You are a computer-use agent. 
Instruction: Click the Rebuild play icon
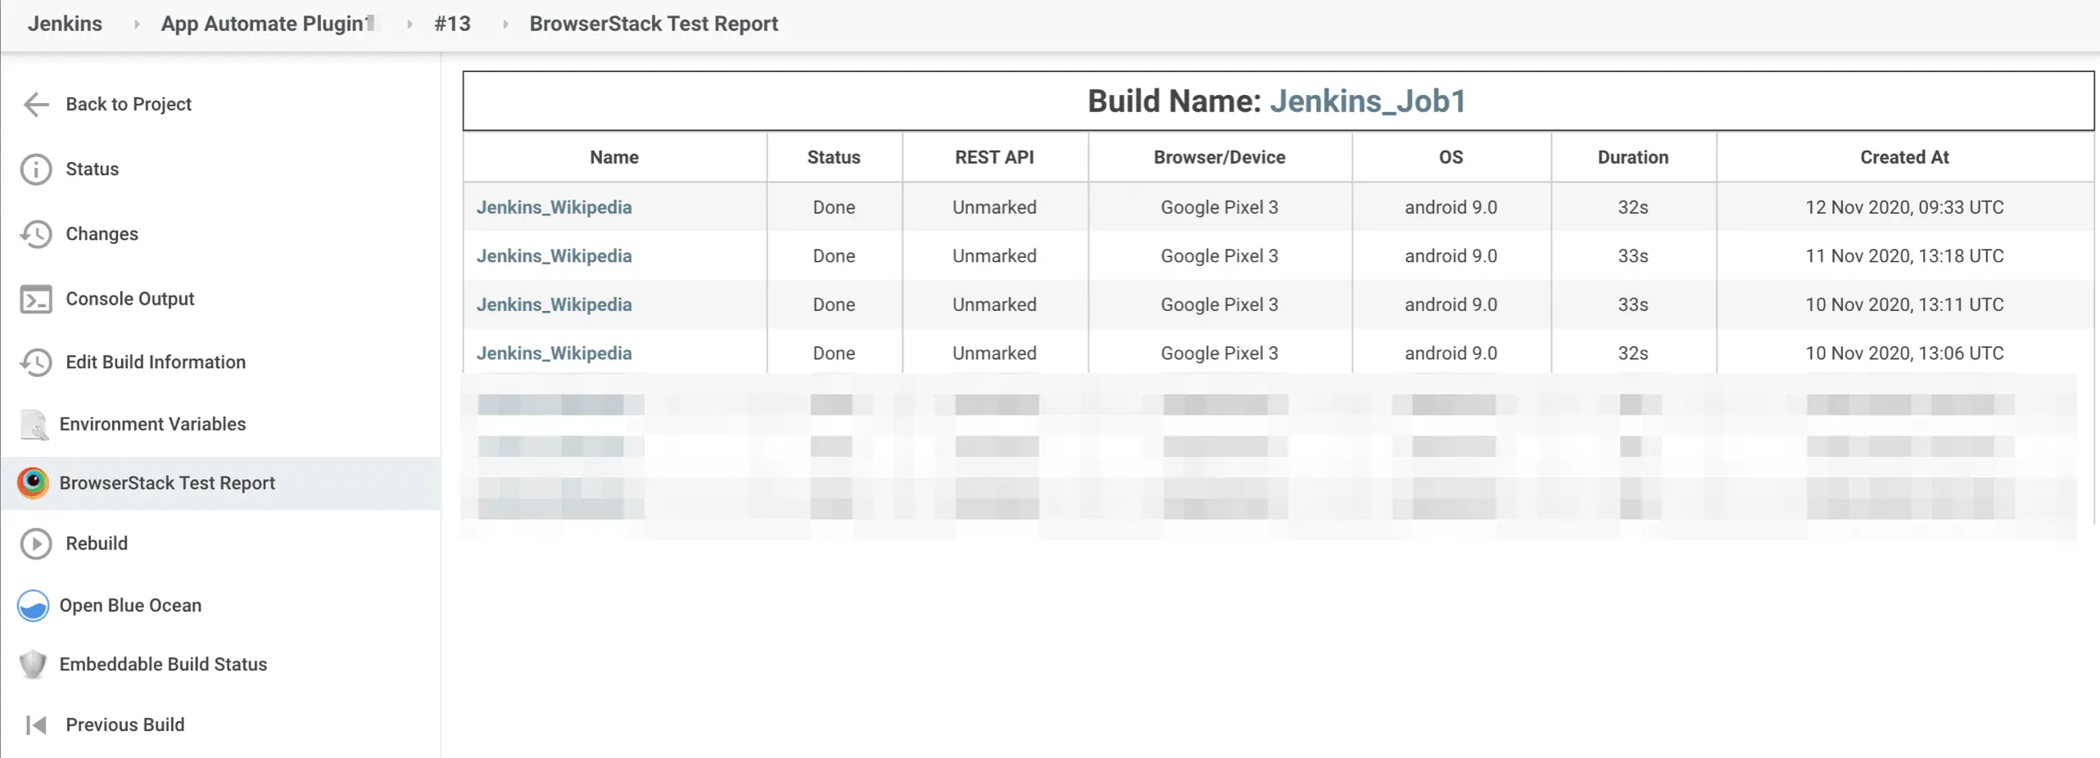35,544
